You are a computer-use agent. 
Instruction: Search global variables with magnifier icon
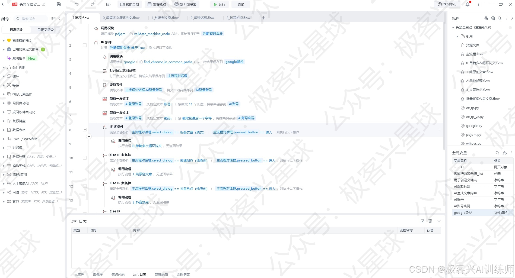(497, 153)
